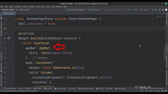Collapse build method fold on line 36
Viewport: 168px width, 94px height.
[14, 38]
